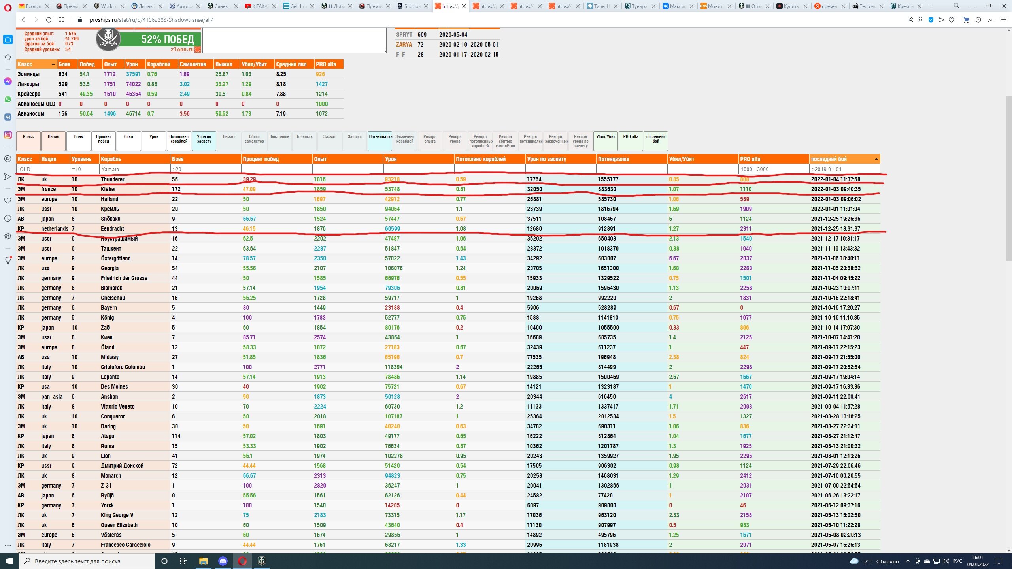The height and width of the screenshot is (569, 1012).
Task: Open WhatsApp in the Opera sidebar
Action: pyautogui.click(x=8, y=99)
